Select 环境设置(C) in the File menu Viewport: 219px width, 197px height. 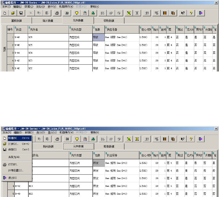17,170
